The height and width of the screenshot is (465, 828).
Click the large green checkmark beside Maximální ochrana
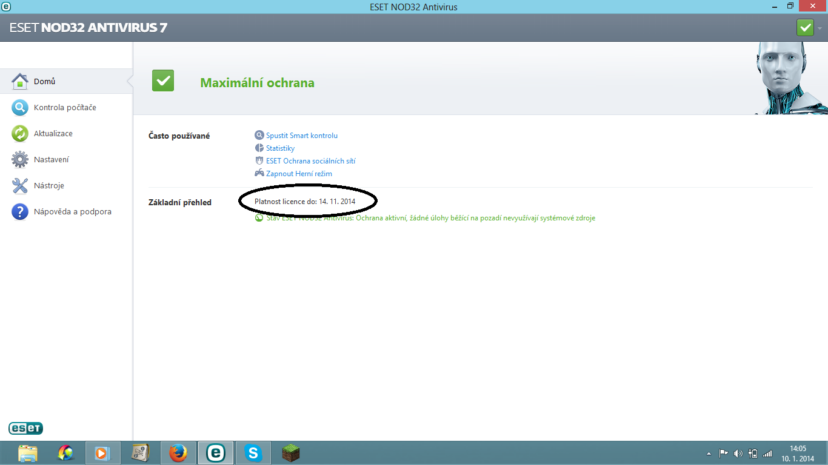click(x=163, y=81)
